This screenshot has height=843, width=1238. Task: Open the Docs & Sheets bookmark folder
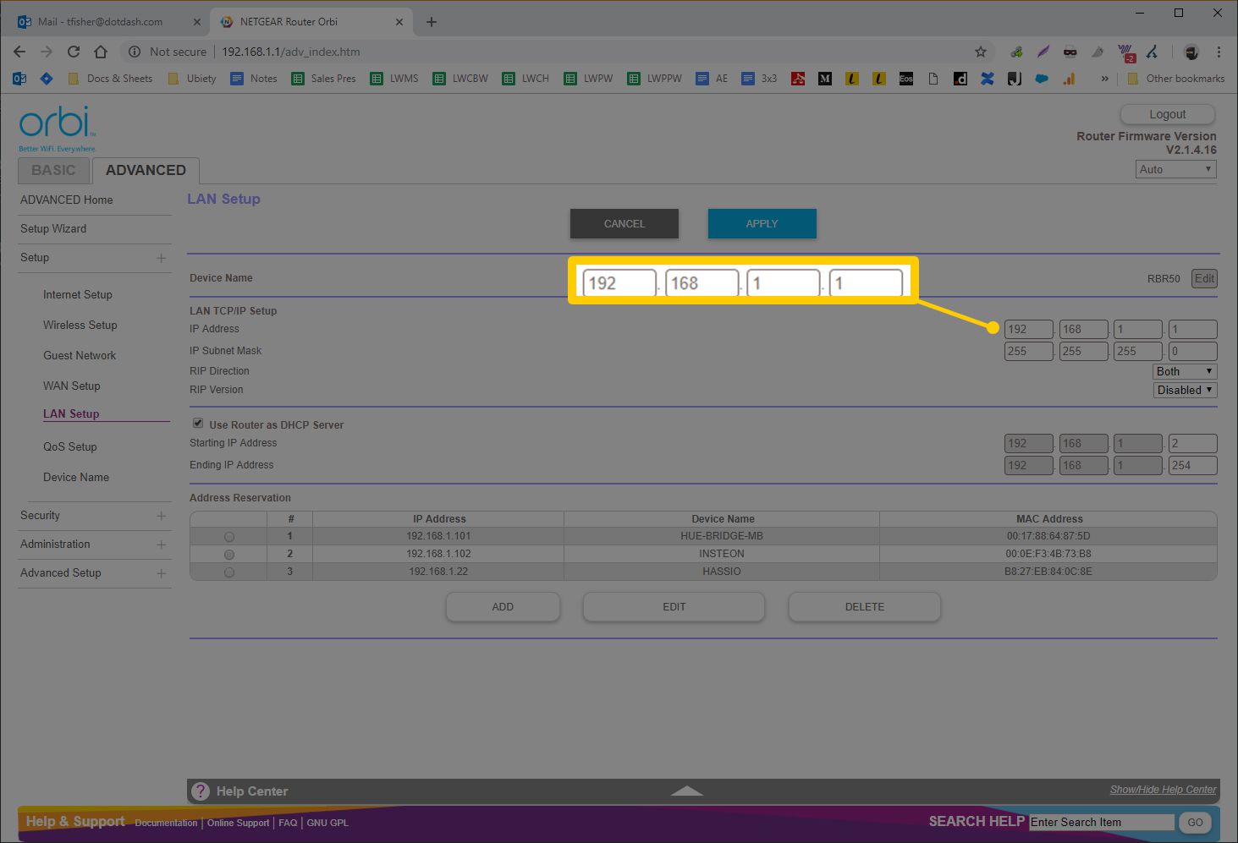point(110,79)
